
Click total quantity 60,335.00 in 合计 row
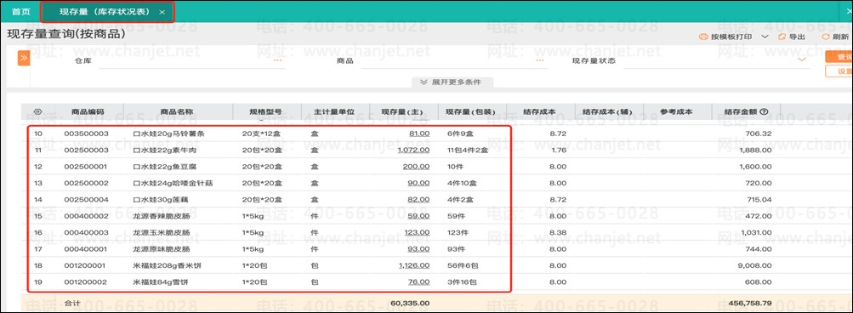411,303
